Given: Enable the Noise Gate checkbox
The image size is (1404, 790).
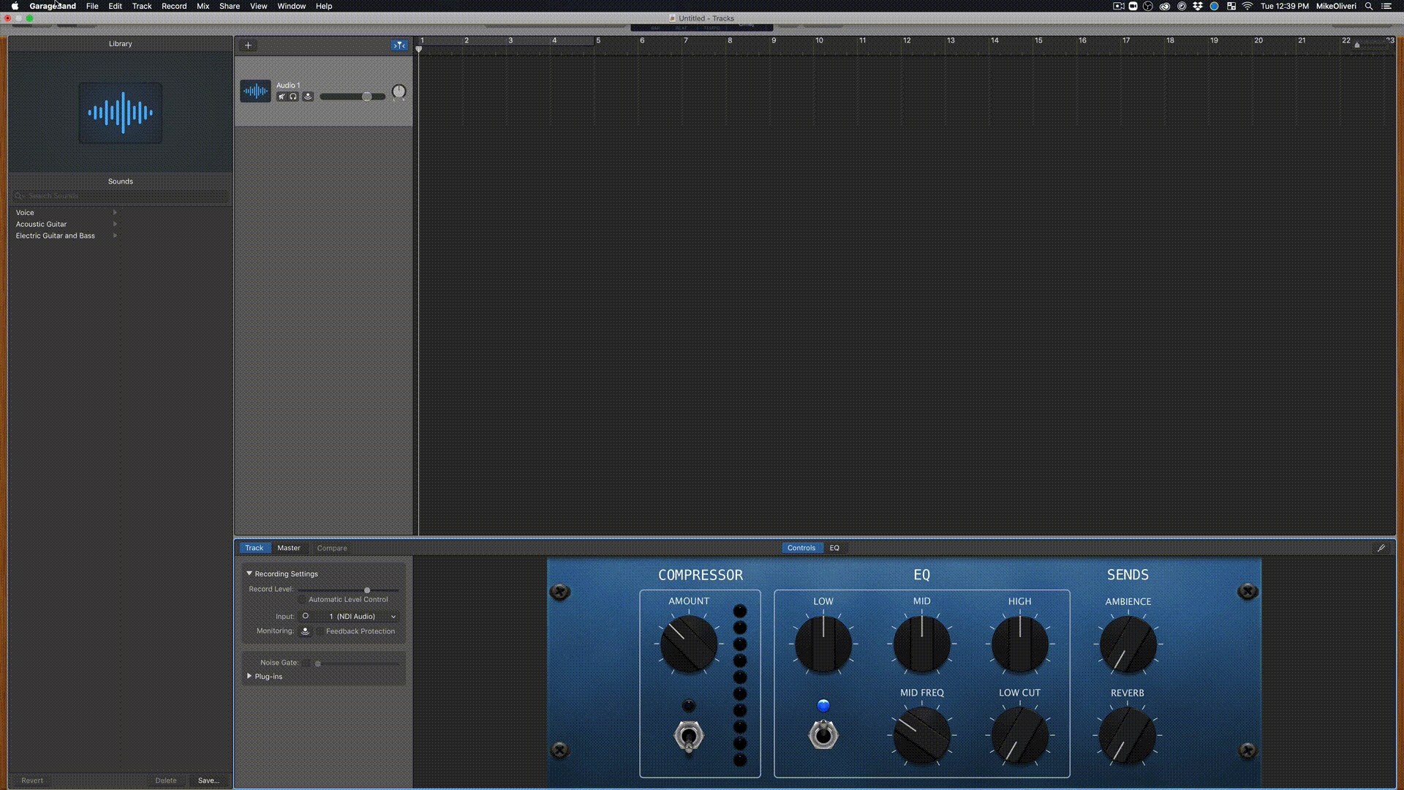Looking at the screenshot, I should 306,663.
